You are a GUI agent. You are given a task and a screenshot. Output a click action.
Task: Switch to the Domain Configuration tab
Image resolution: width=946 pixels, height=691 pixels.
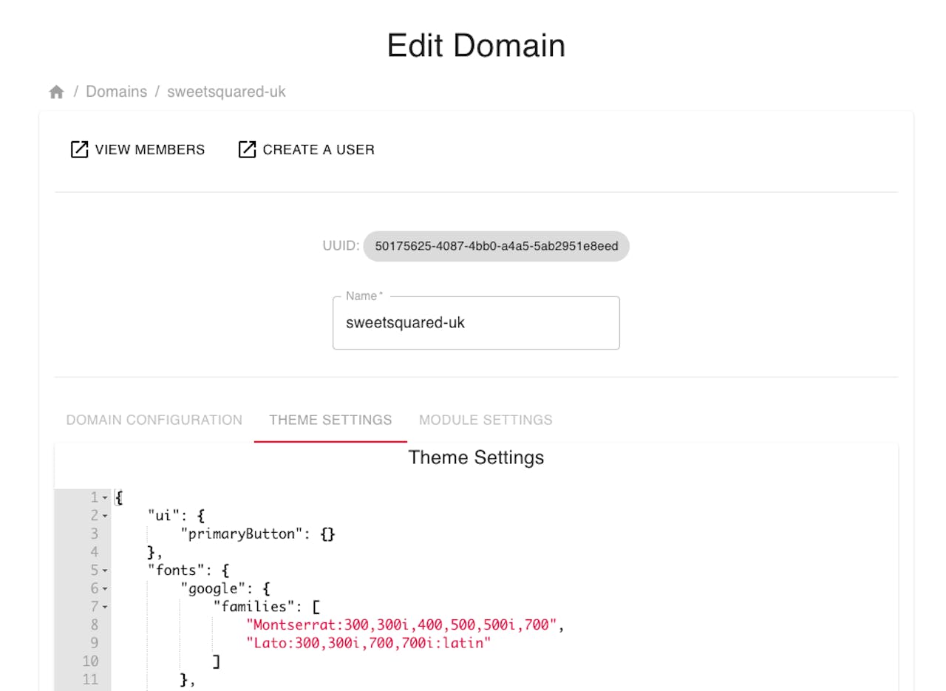click(x=154, y=420)
